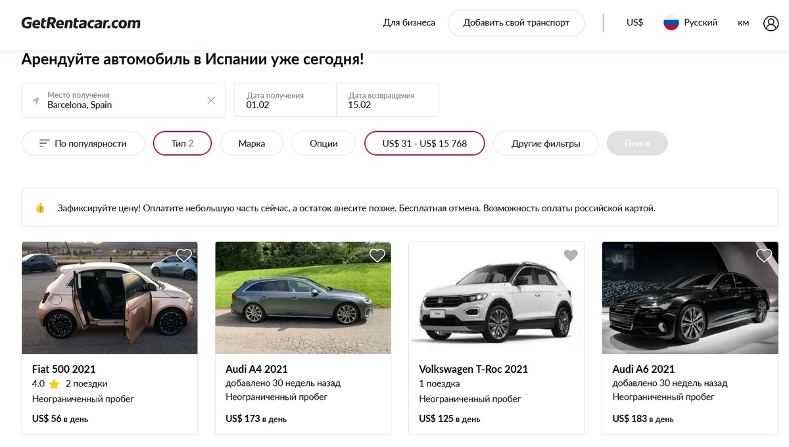This screenshot has width=789, height=447.
Task: Click the US$ 173 в день price
Action: coord(256,418)
